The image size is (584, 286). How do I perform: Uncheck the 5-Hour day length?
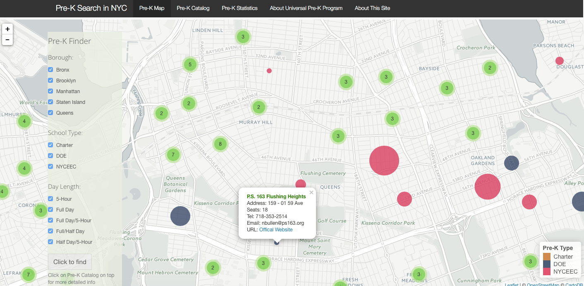[50, 199]
